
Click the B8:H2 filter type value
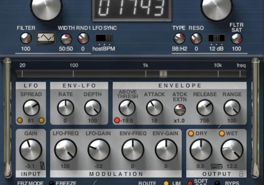180,49
